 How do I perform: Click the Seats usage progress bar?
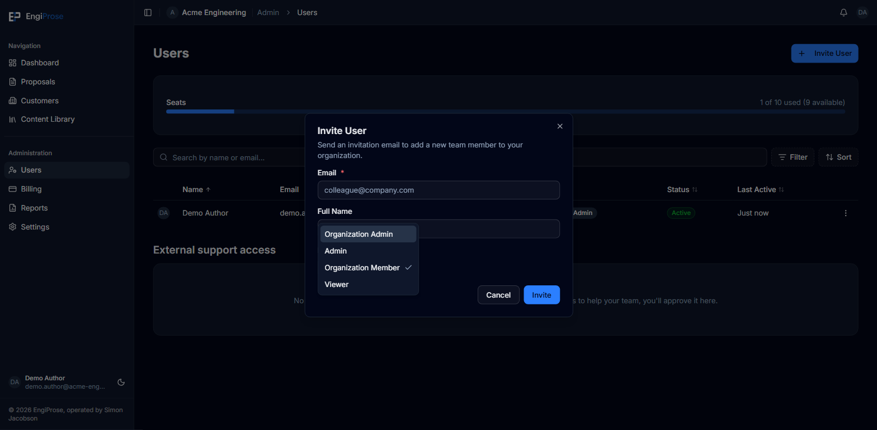pyautogui.click(x=506, y=112)
